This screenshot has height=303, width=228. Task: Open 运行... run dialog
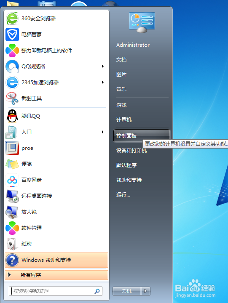coord(123,194)
